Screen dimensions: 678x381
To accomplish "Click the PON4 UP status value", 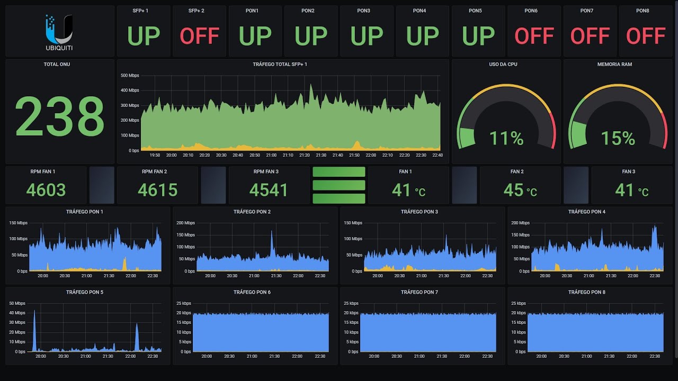I will 423,36.
